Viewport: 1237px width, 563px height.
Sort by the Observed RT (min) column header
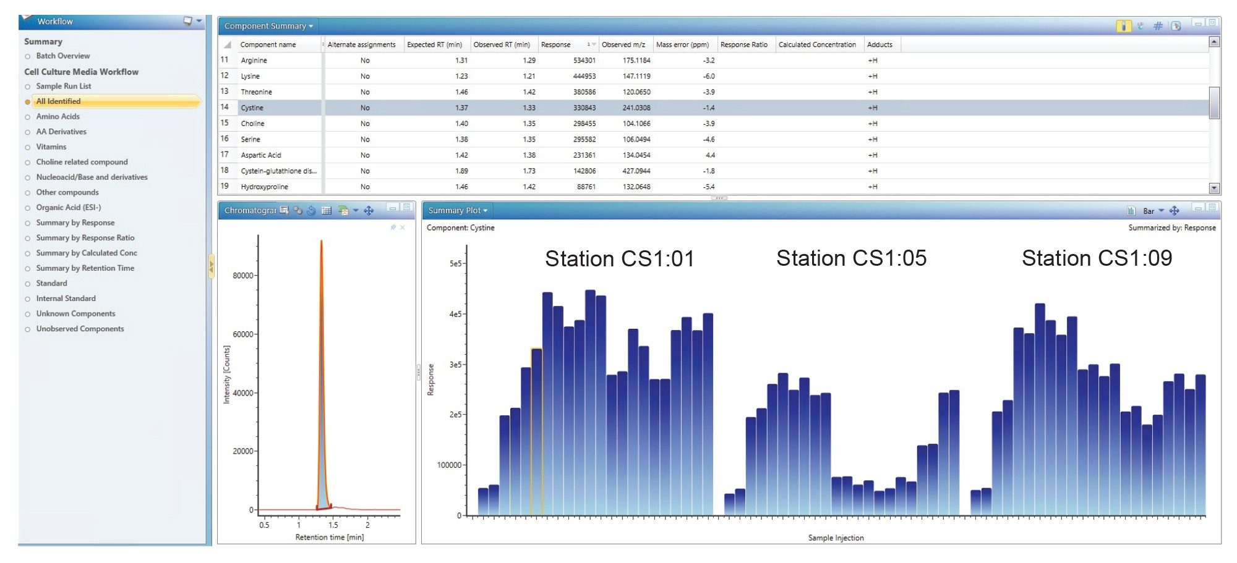click(x=503, y=44)
